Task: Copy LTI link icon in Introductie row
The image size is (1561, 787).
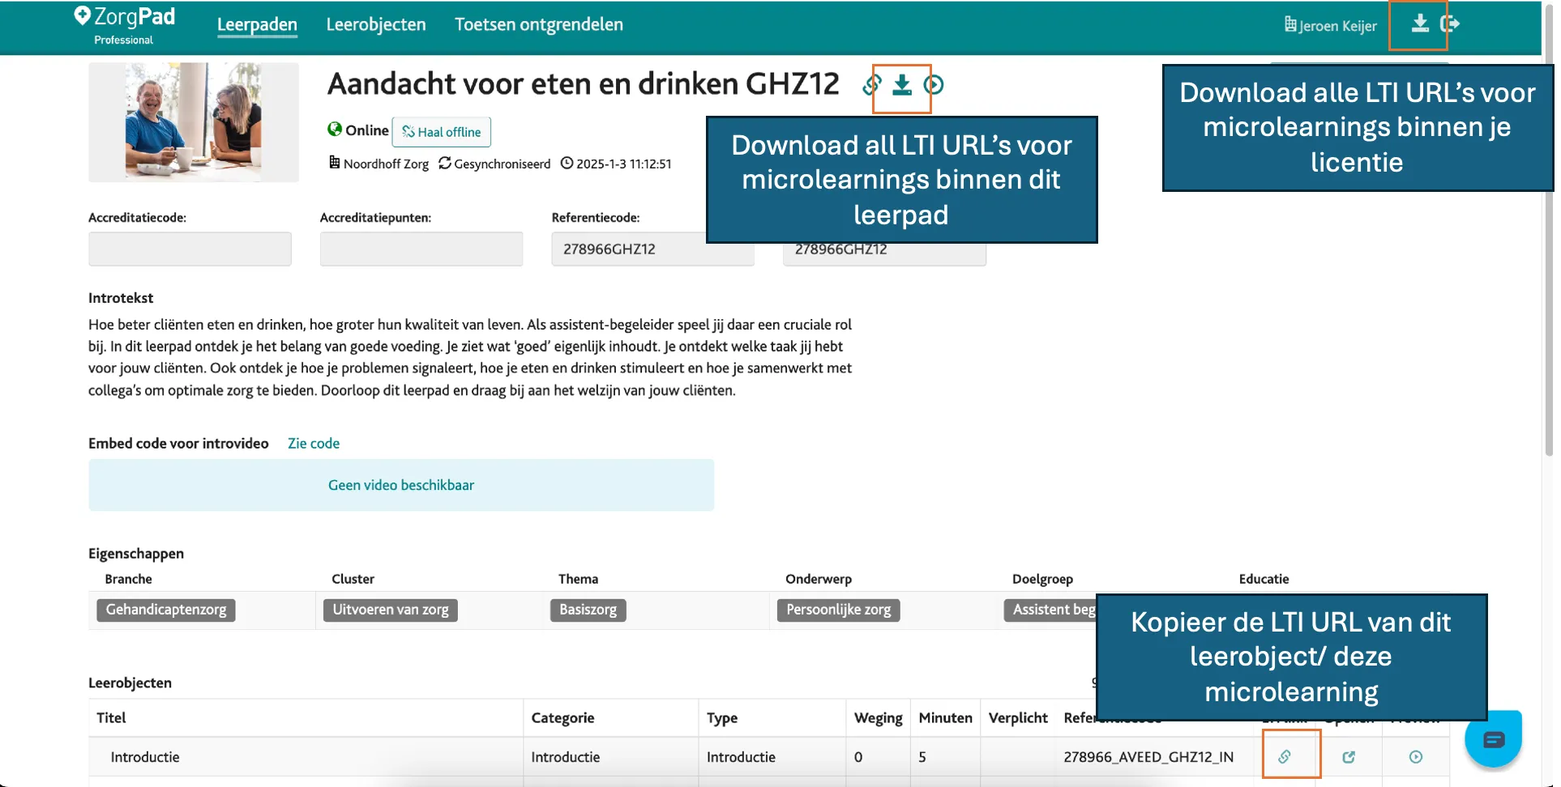Action: 1285,757
